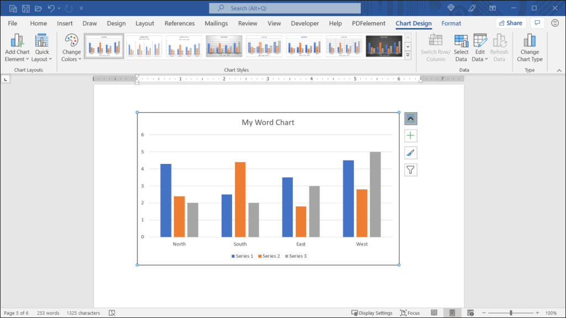
Task: Click Display Settings in the status bar
Action: pos(372,312)
